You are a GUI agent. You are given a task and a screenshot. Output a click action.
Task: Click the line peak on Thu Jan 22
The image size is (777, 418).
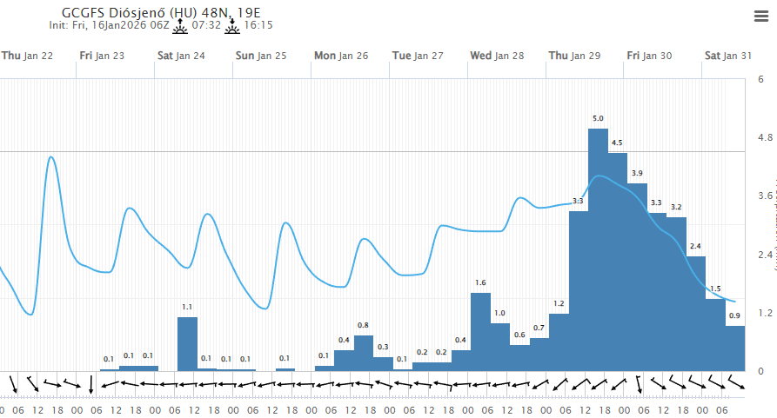[50, 157]
